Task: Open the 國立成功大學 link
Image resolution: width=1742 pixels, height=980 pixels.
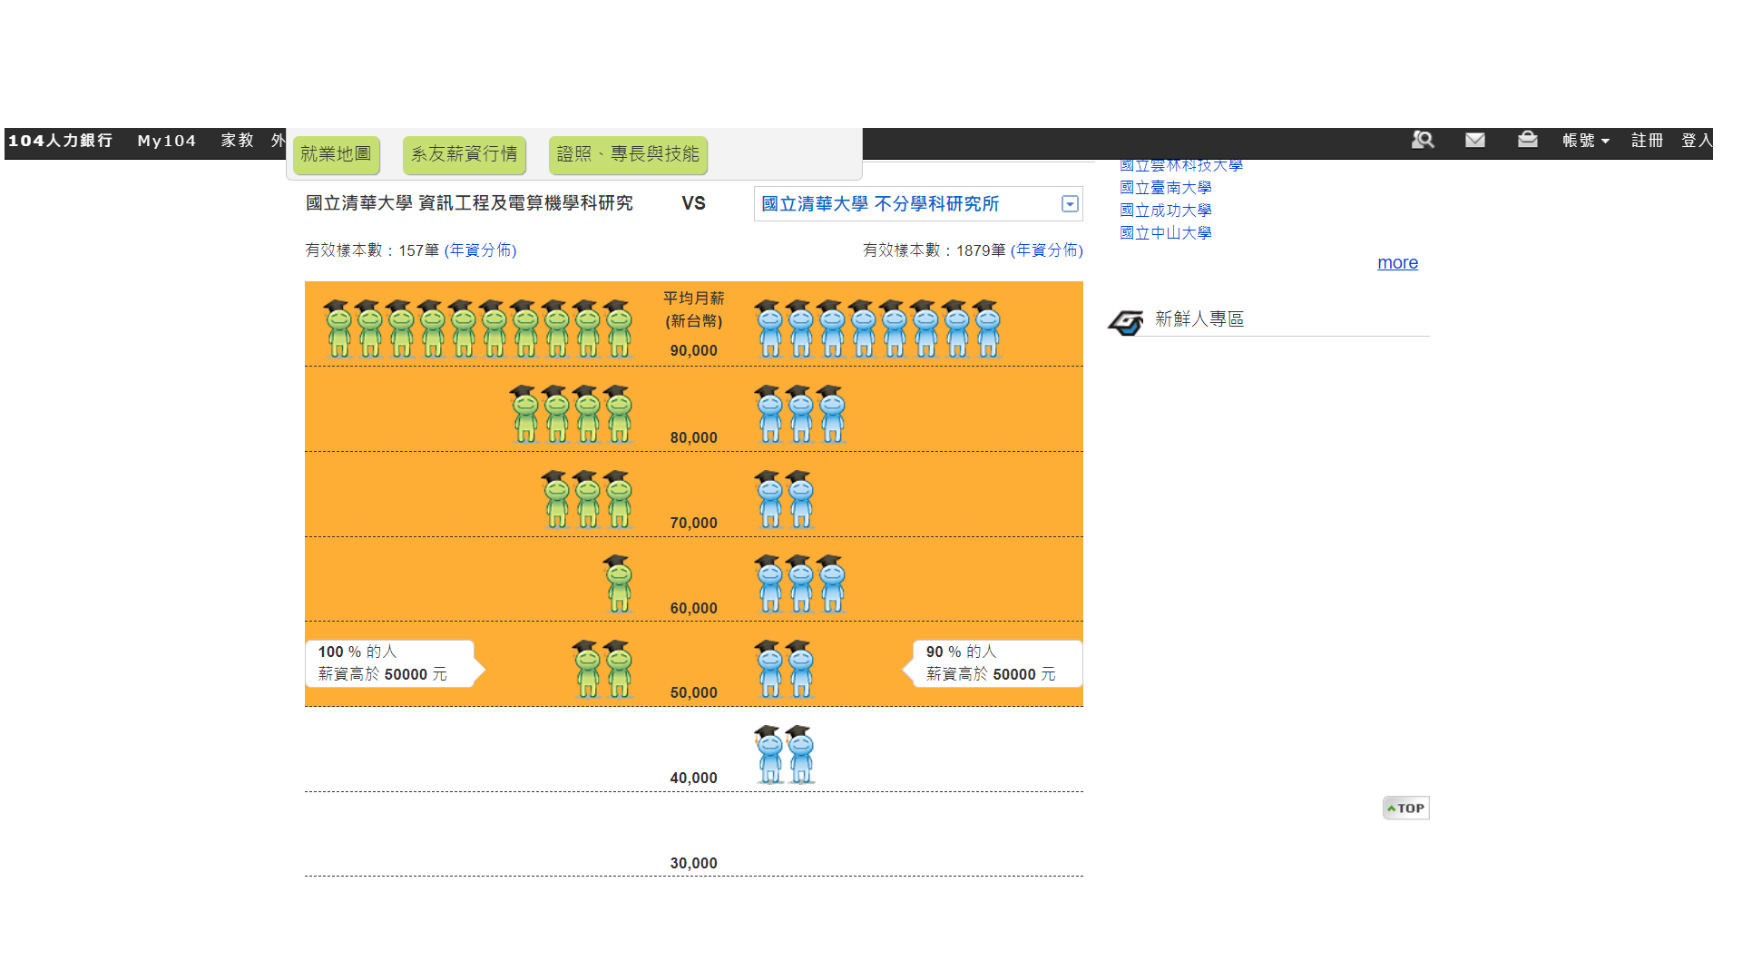Action: tap(1166, 211)
